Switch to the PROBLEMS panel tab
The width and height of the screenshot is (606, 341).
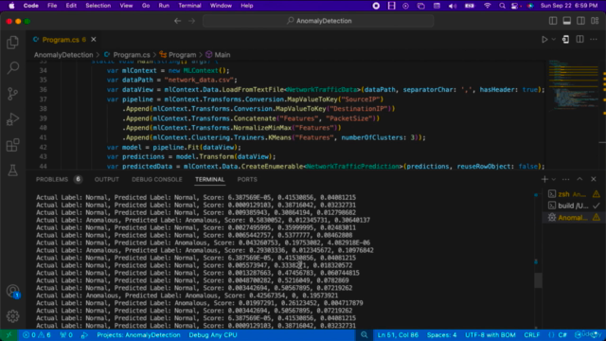[59, 179]
